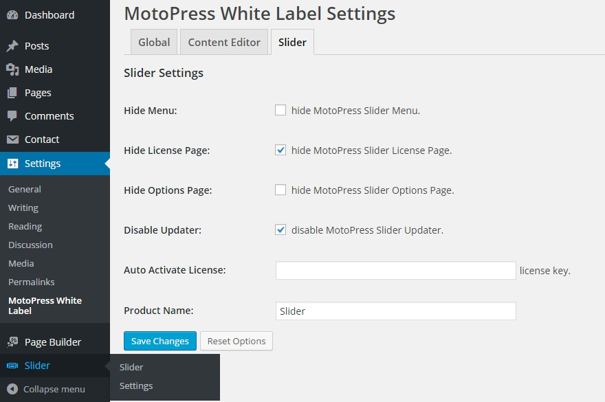Click the Media sidebar icon
605x402 pixels.
pyautogui.click(x=12, y=69)
